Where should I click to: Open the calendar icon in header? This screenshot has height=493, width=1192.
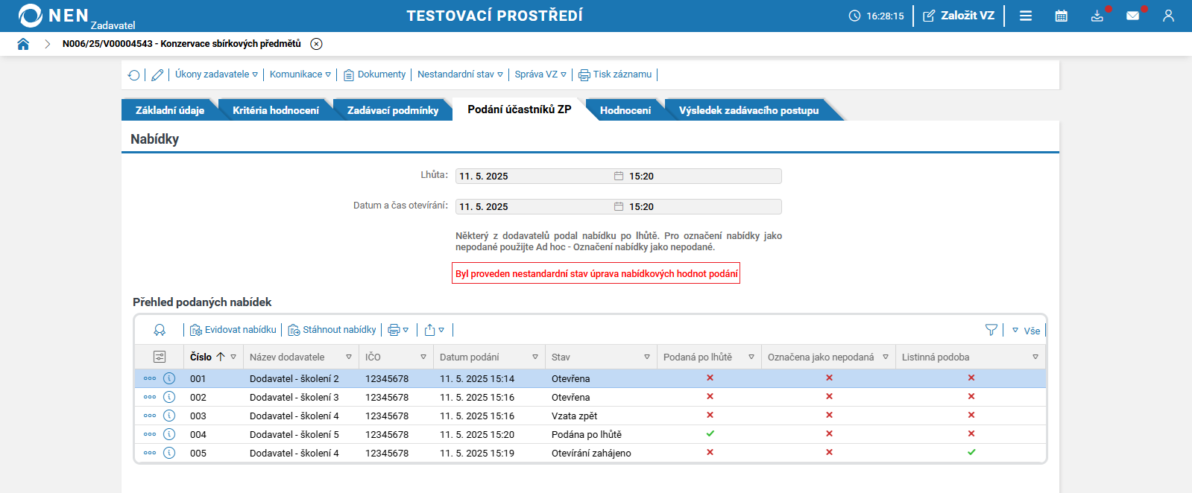pyautogui.click(x=1062, y=16)
